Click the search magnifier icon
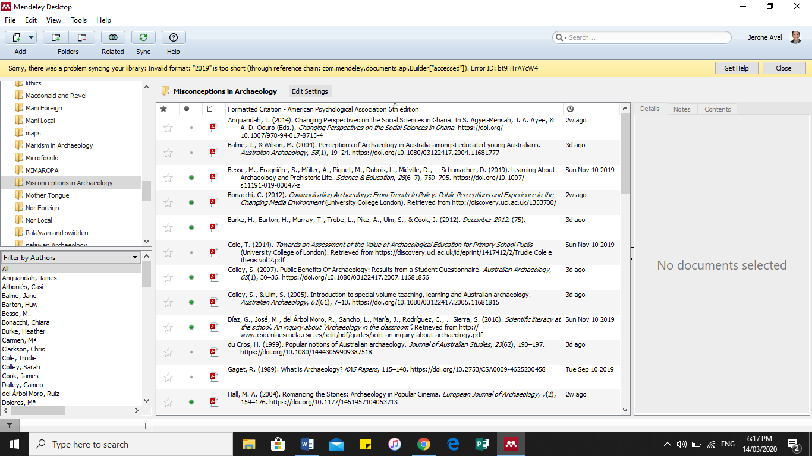This screenshot has height=456, width=812. [559, 37]
